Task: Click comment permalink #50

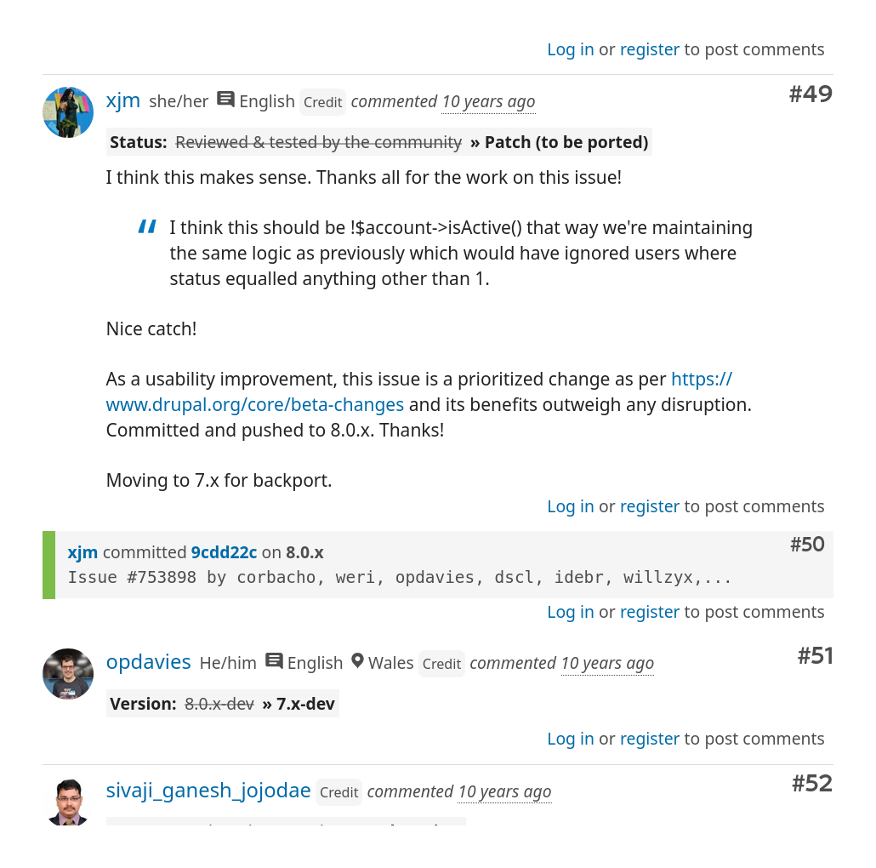Action: [x=807, y=545]
